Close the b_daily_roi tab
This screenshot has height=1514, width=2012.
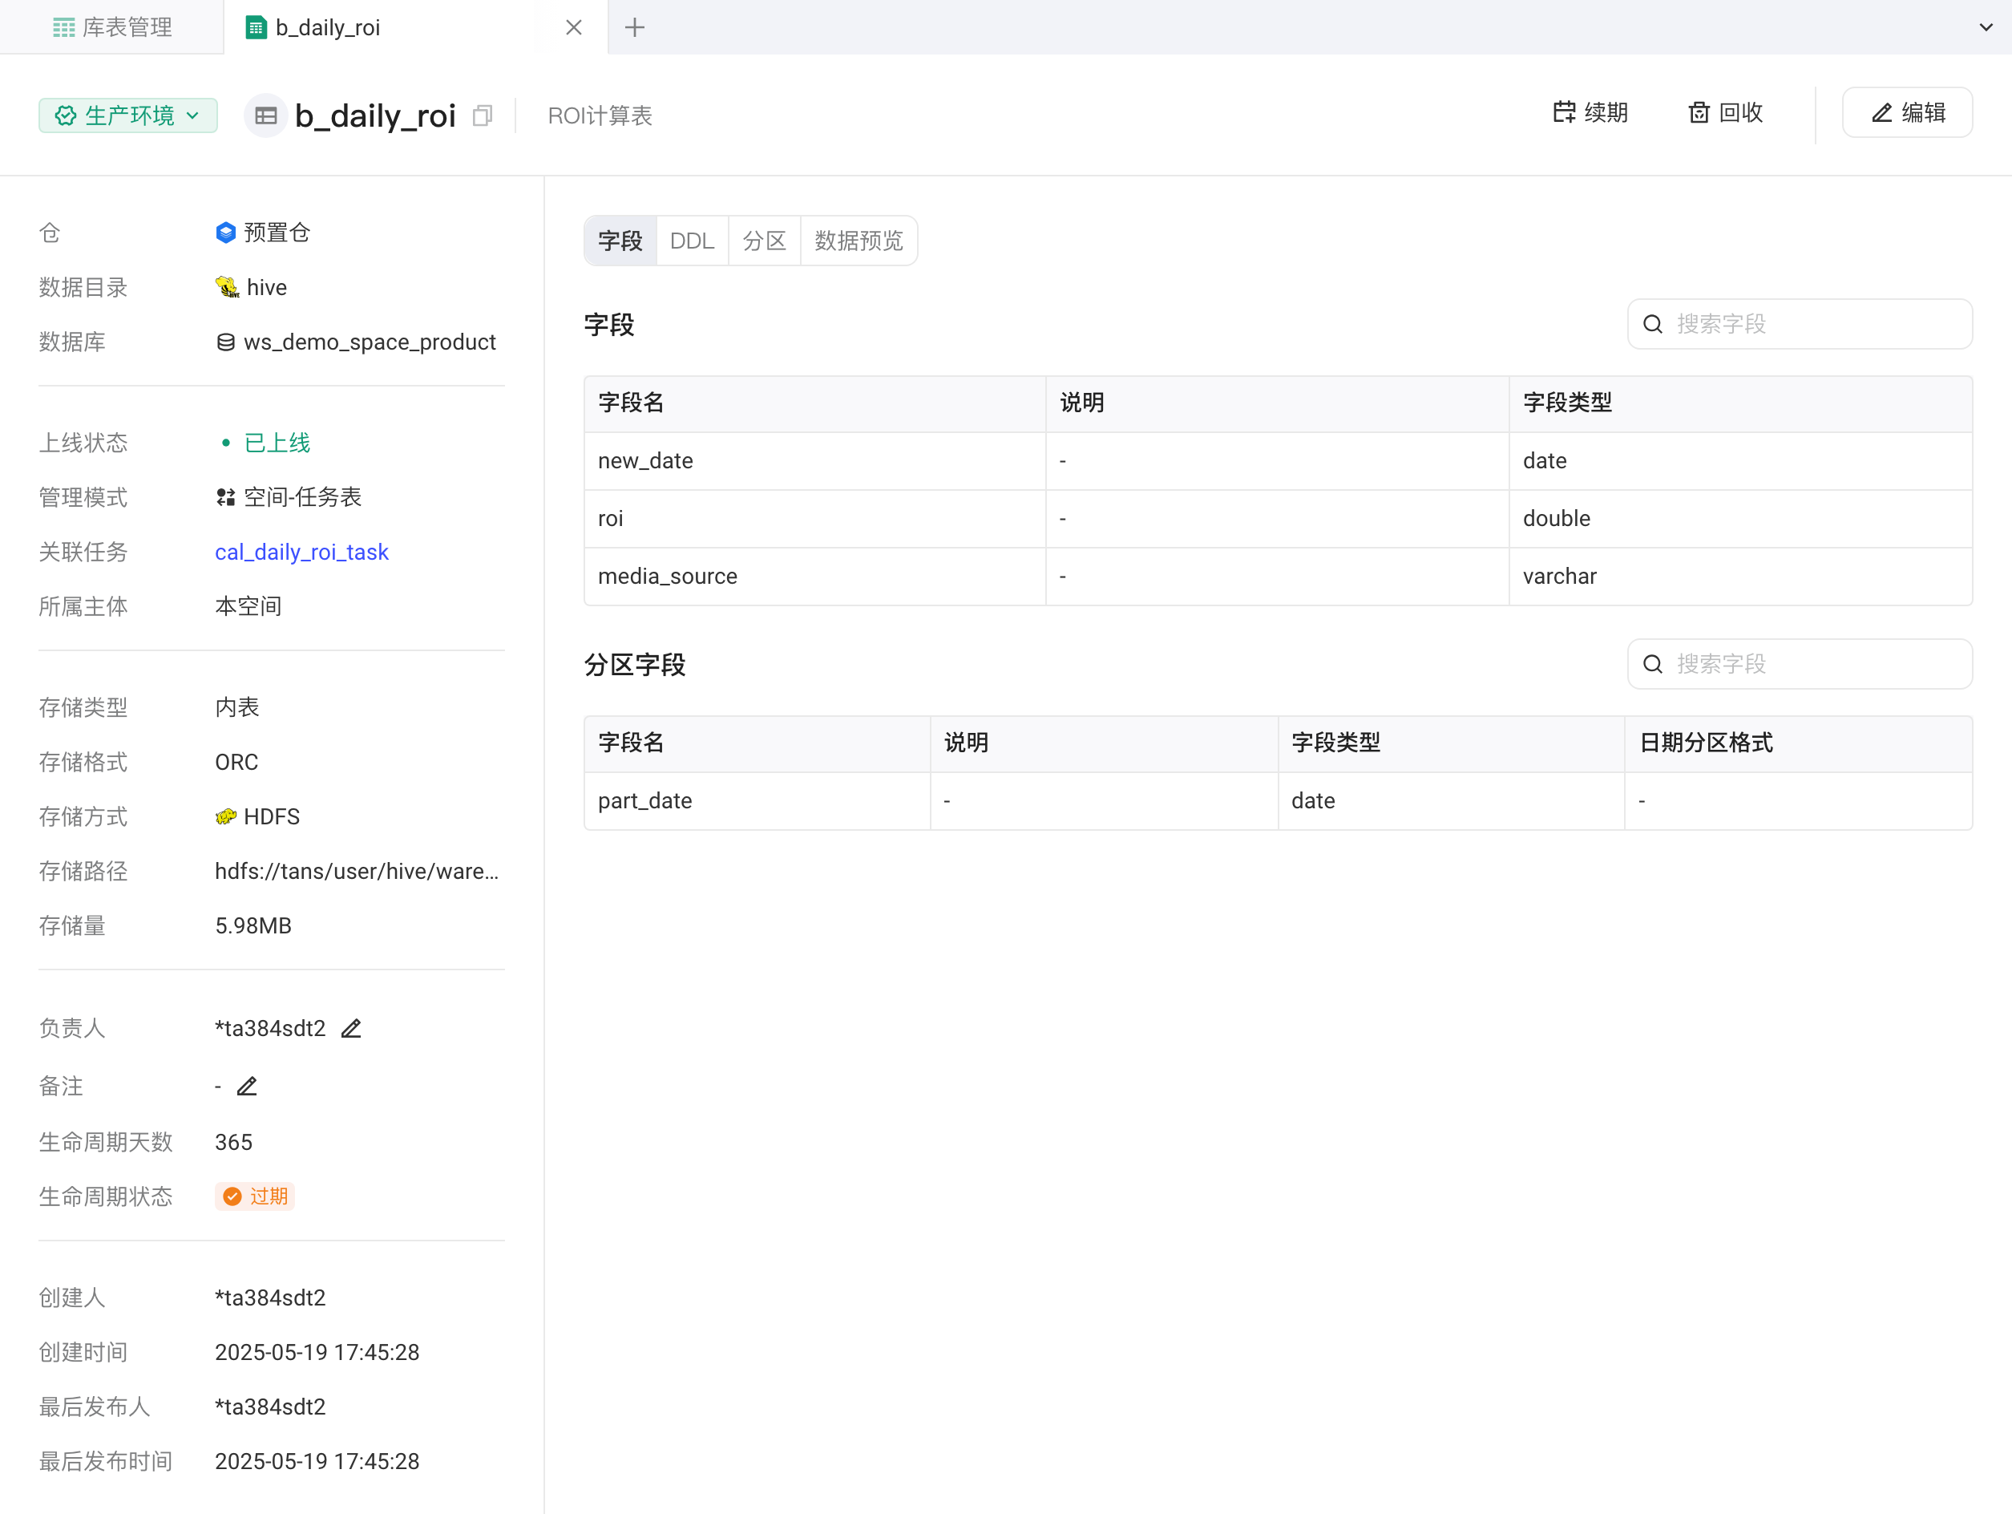pos(573,27)
